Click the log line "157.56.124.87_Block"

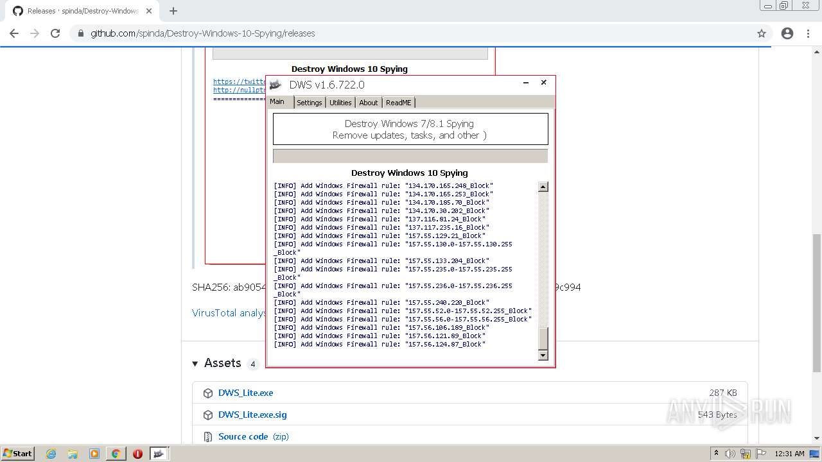[x=380, y=345]
